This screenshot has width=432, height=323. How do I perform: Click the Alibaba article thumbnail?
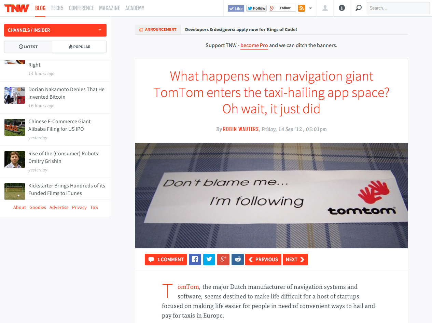pyautogui.click(x=15, y=127)
